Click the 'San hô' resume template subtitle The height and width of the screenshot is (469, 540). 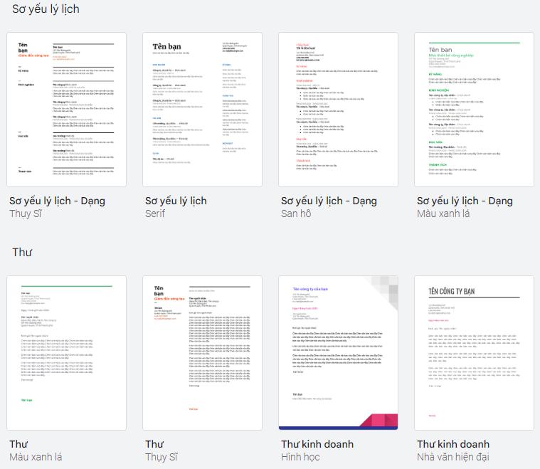coord(296,214)
